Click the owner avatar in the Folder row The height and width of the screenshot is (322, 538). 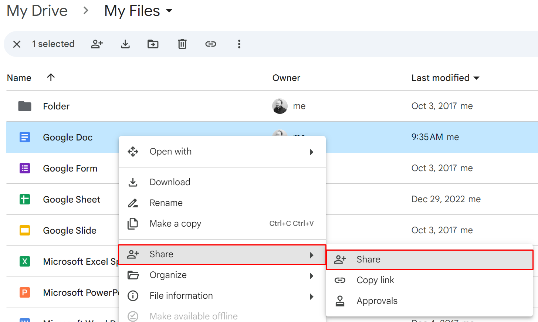pyautogui.click(x=280, y=106)
